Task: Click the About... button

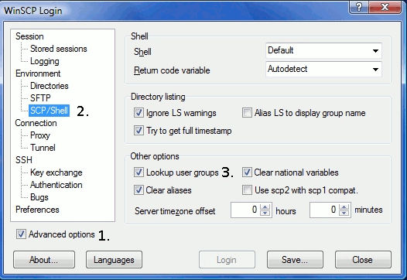Action: [44, 259]
